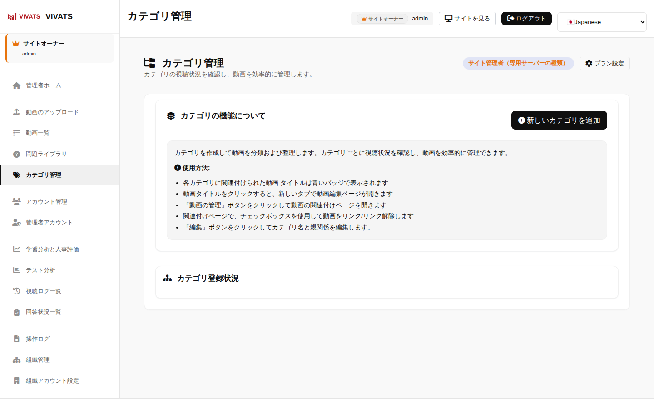Click the VIVATS brand name link
The image size is (654, 409).
pyautogui.click(x=59, y=16)
